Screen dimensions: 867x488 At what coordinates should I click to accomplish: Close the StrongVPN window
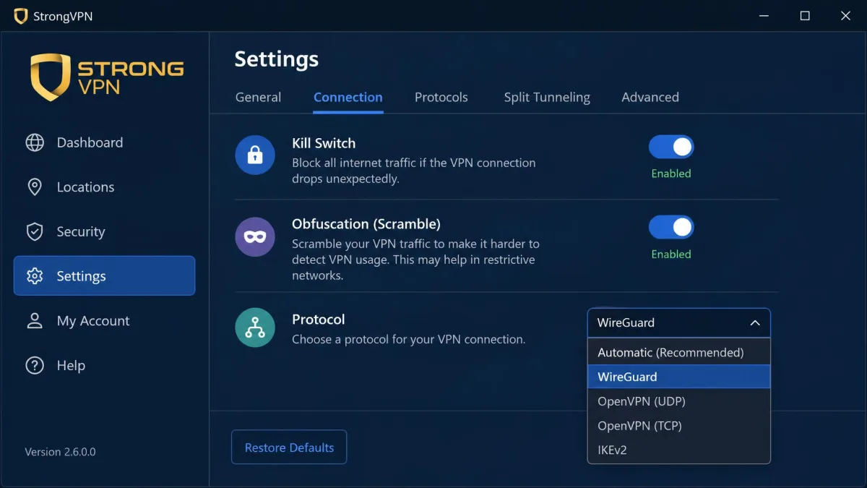pyautogui.click(x=846, y=16)
